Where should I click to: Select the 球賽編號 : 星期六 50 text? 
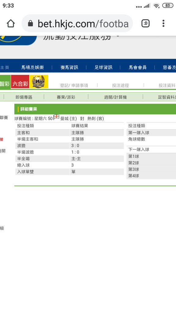tap(34, 119)
